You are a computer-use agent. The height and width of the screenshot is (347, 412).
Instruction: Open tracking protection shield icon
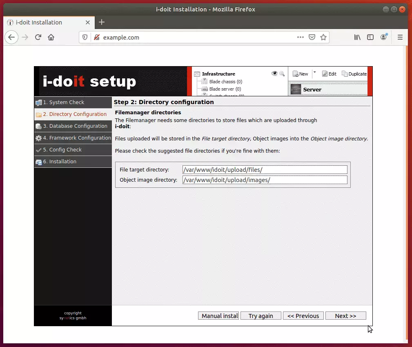85,37
